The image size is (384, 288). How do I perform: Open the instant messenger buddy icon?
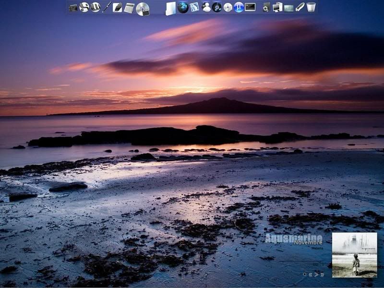206,7
